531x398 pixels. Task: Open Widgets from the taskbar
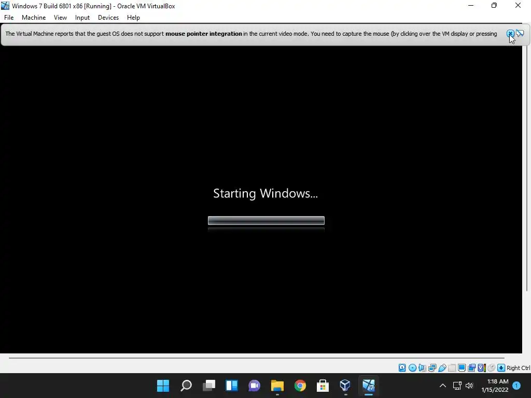click(232, 386)
